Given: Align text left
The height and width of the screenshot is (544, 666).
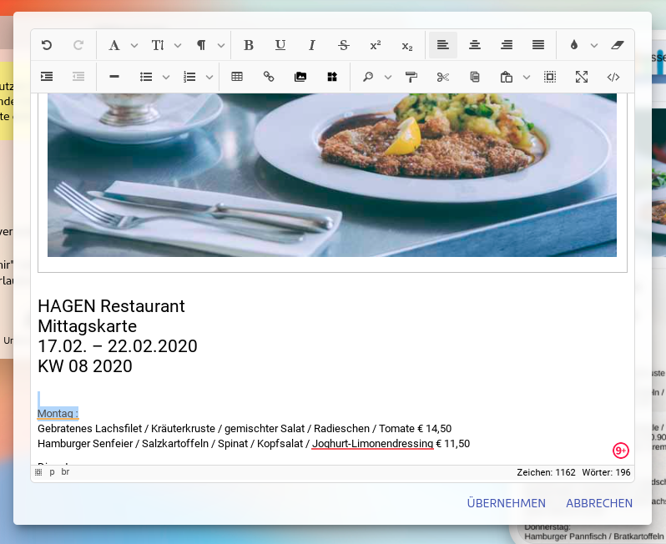Looking at the screenshot, I should [x=443, y=45].
